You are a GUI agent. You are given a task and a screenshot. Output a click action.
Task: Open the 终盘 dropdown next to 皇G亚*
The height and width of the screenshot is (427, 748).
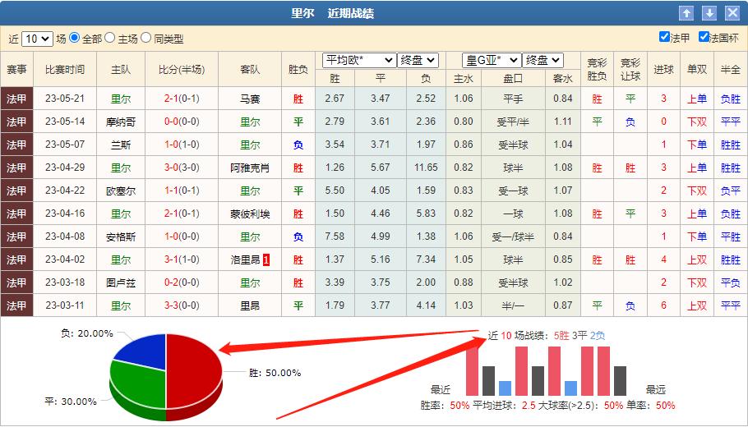[x=543, y=60]
